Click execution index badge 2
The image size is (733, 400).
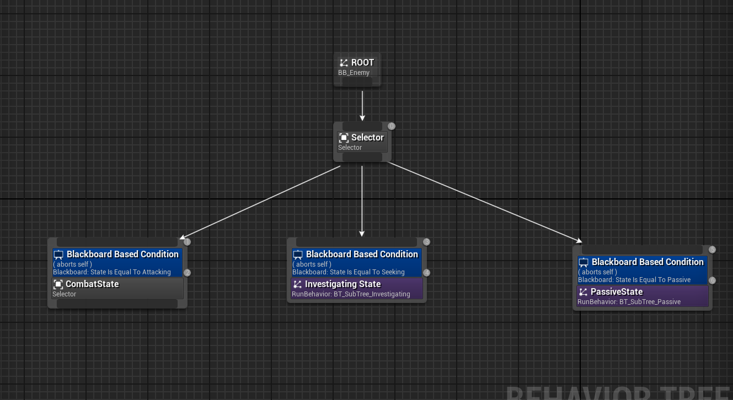187,273
